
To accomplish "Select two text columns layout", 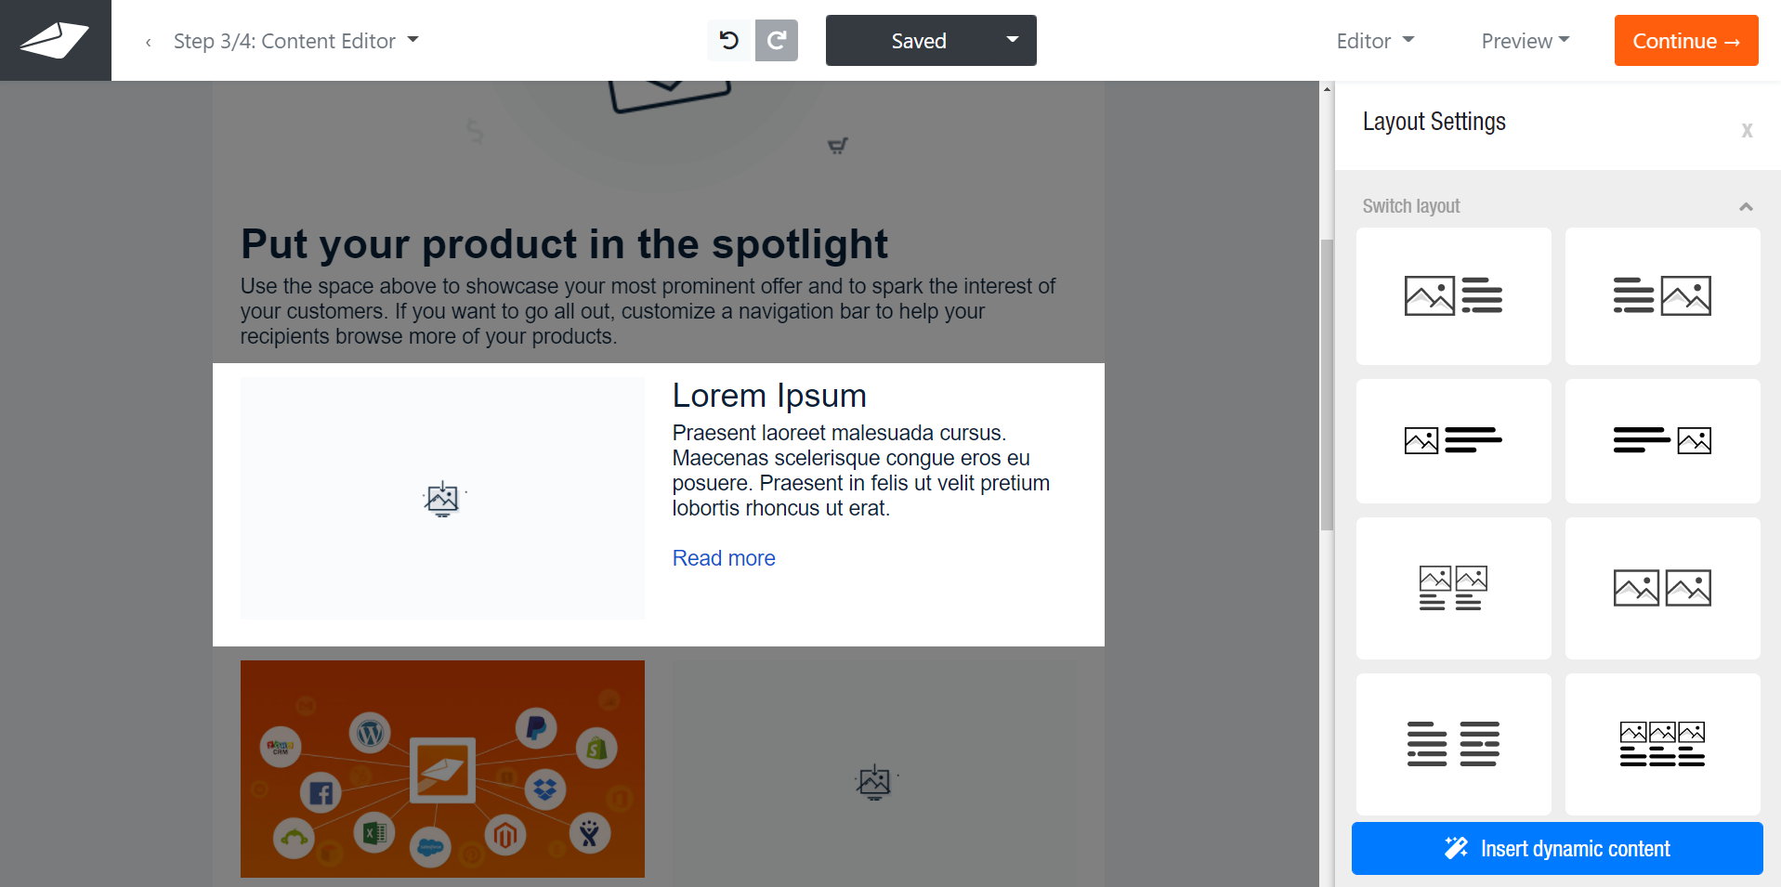I will click(1453, 744).
